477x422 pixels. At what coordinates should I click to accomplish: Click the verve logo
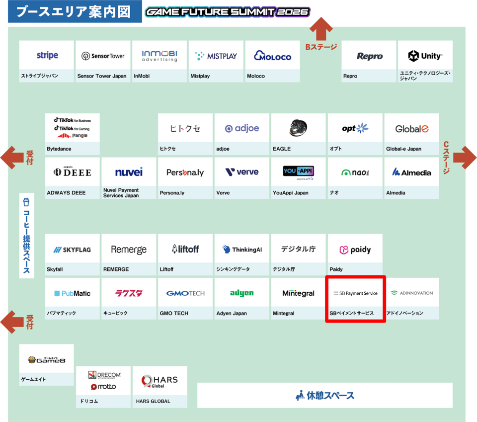coord(242,172)
